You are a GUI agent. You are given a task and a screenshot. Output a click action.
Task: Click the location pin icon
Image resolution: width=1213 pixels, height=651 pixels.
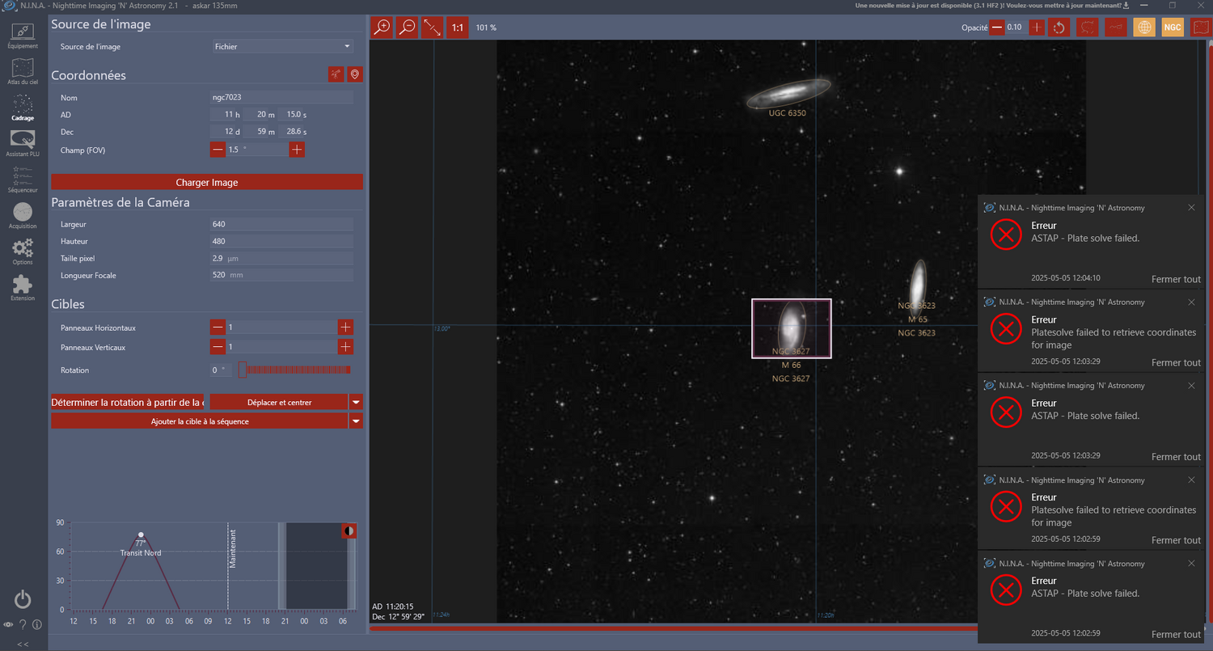(354, 74)
